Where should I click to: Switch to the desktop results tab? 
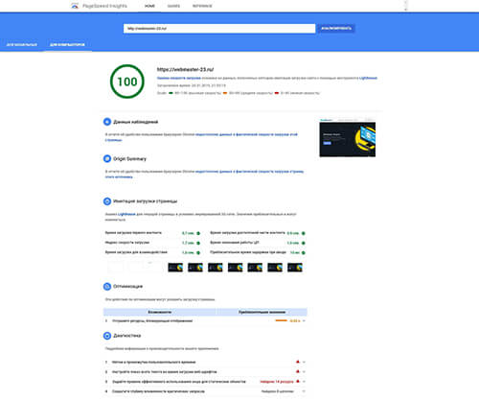(67, 45)
